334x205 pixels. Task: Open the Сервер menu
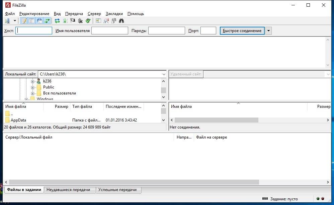[94, 14]
